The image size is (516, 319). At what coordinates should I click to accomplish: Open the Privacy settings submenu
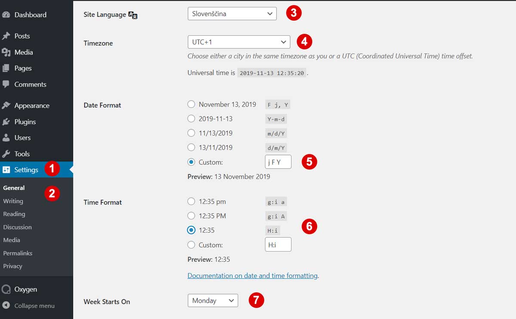coord(12,266)
